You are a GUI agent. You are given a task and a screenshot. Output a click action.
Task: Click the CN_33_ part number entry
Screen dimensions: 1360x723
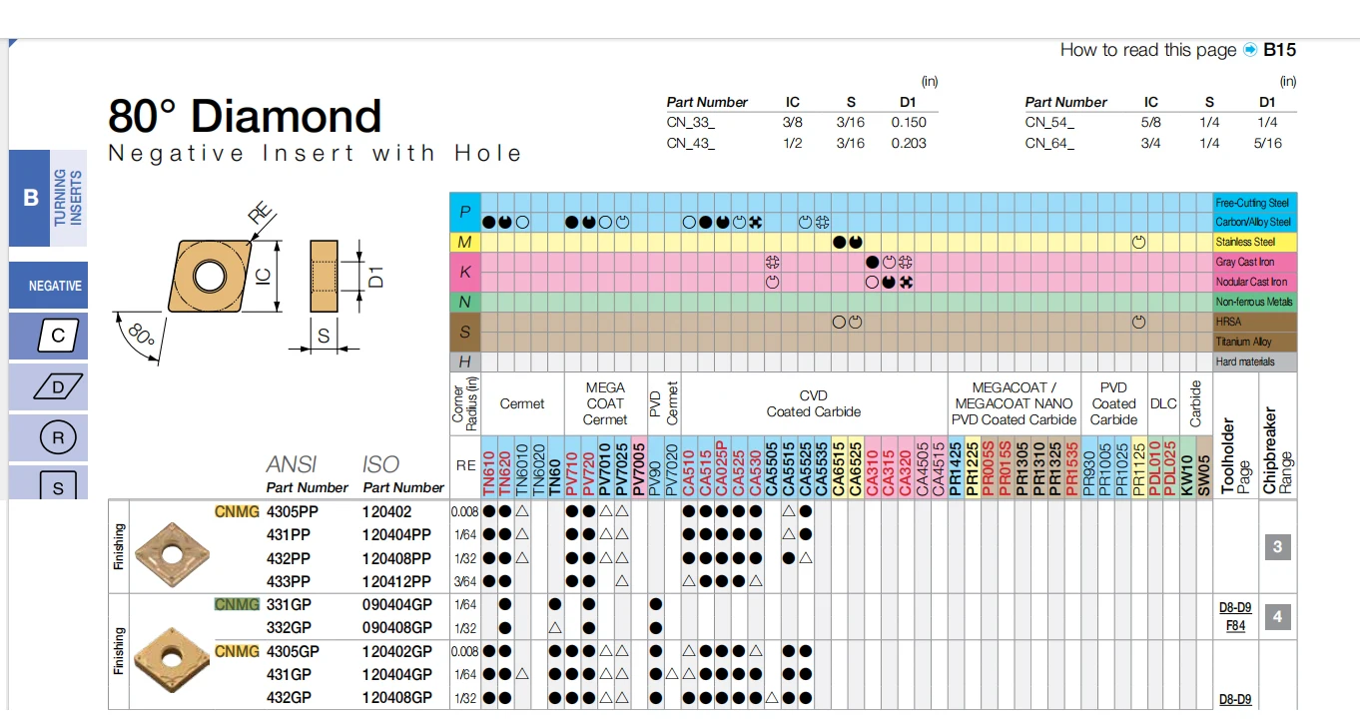pyautogui.click(x=691, y=122)
